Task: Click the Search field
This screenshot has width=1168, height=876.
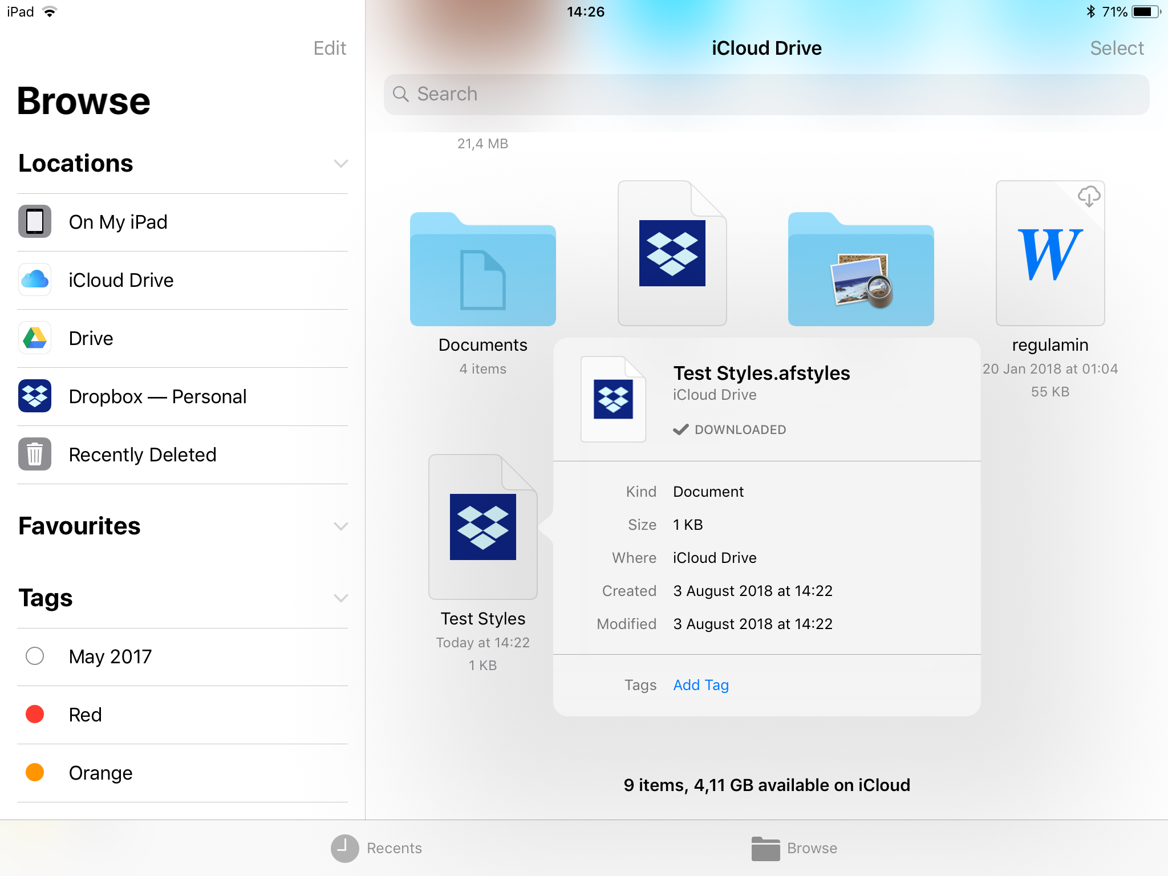Action: (766, 94)
